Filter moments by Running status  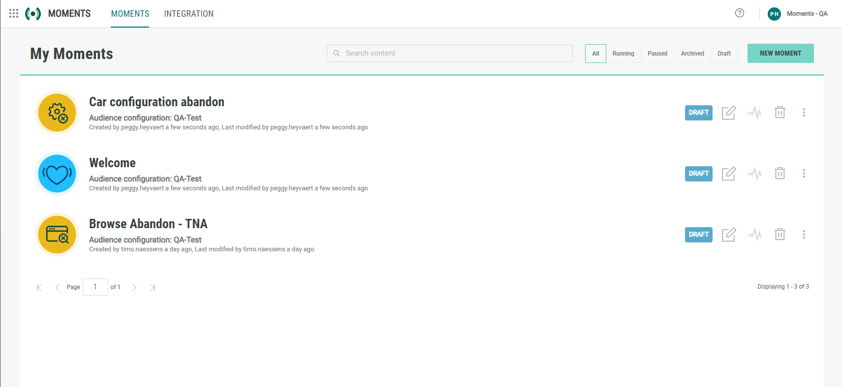click(623, 54)
